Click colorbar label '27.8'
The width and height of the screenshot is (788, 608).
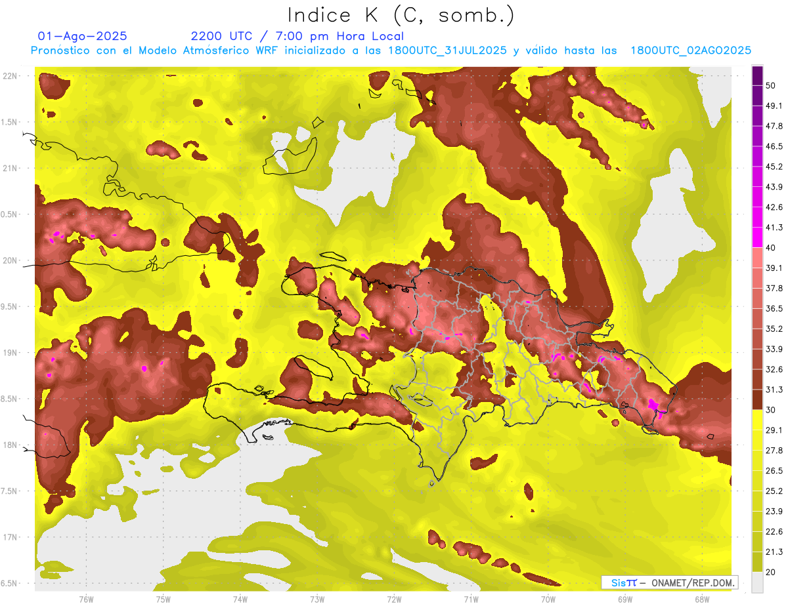point(774,451)
